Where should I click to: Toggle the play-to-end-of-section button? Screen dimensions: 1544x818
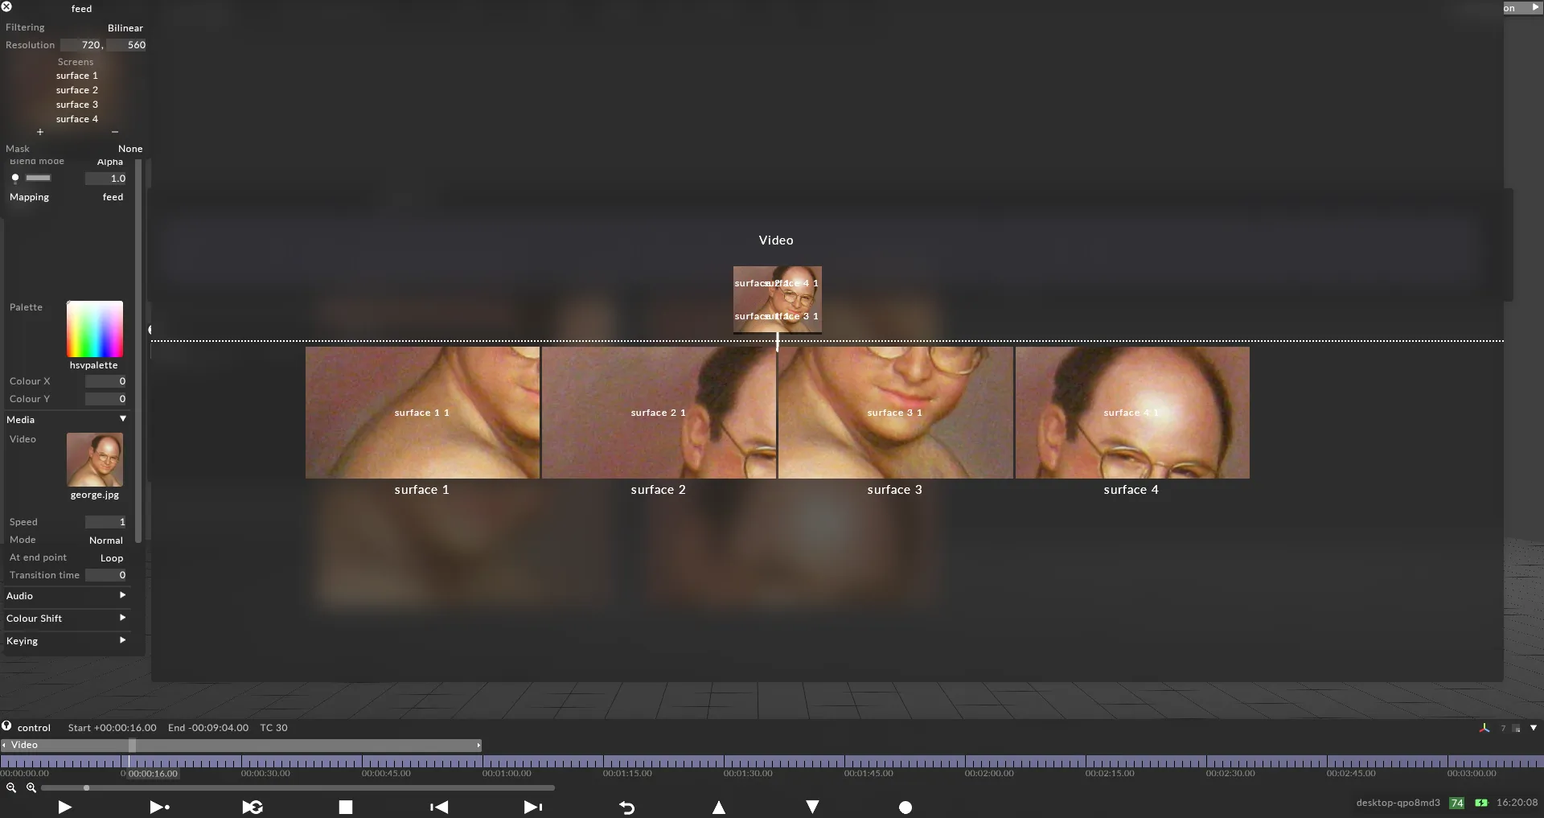(159, 807)
